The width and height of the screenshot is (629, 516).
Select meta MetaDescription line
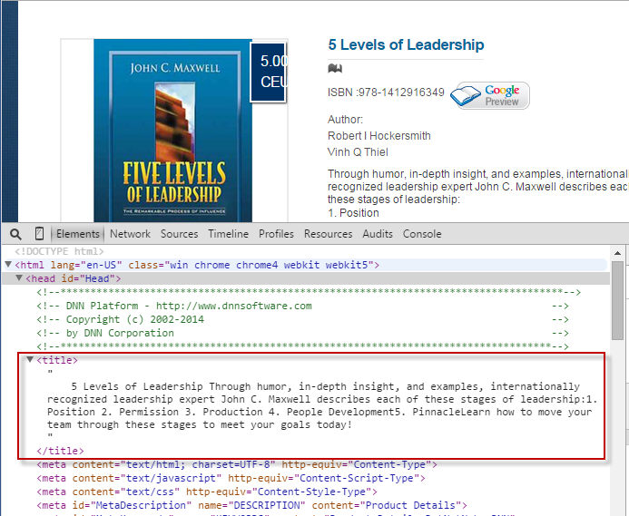[x=252, y=506]
